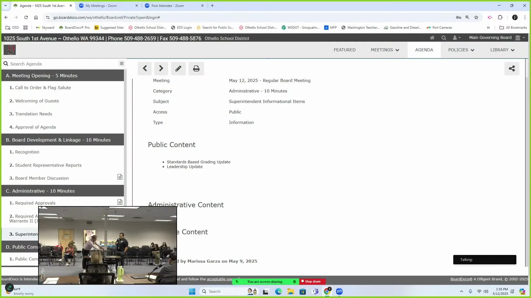531x298 pixels.
Task: Open the user account dropdown
Action: (457, 38)
